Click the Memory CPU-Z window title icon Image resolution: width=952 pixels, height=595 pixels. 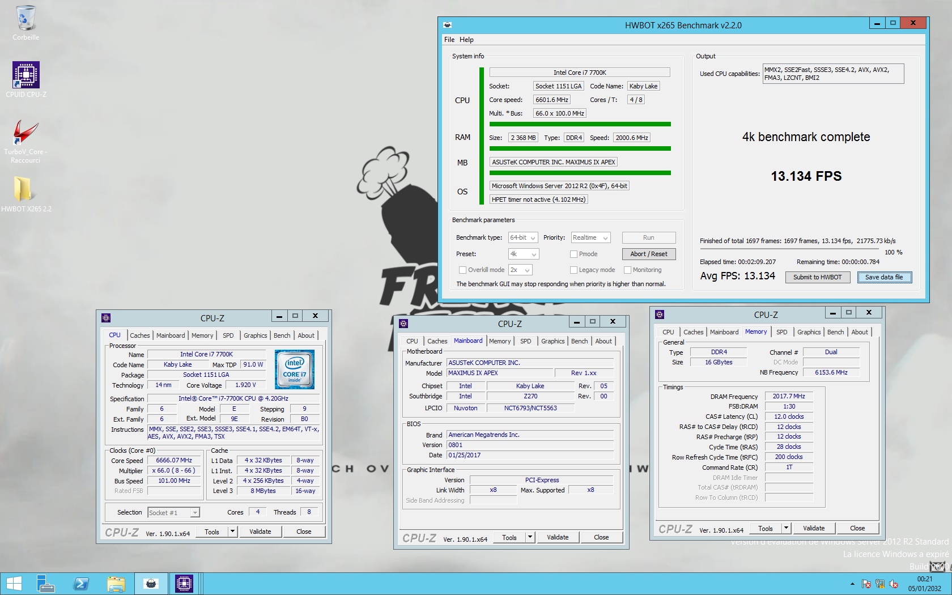660,314
